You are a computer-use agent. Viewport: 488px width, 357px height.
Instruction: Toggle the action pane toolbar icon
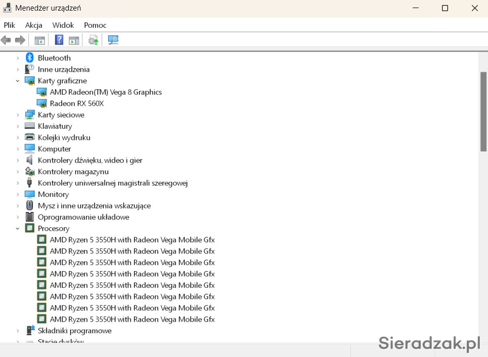tap(74, 40)
